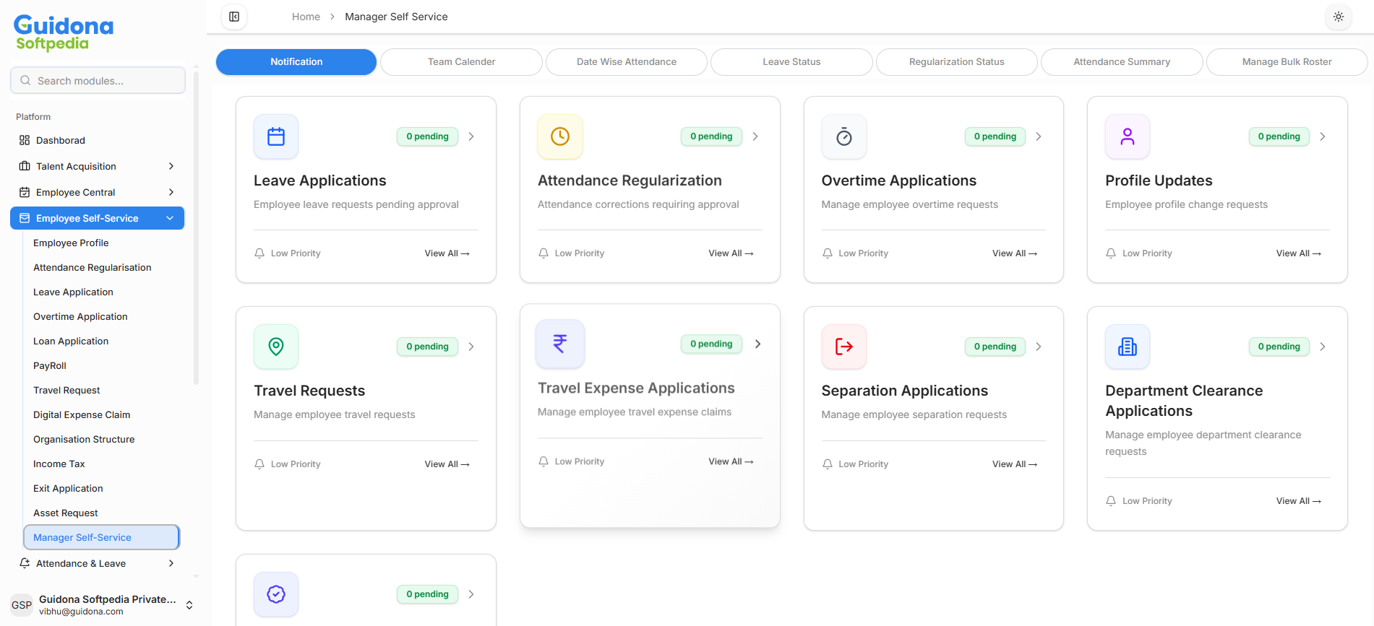The width and height of the screenshot is (1374, 626).
Task: Click the person icon on Profile Updates card
Action: tap(1127, 136)
